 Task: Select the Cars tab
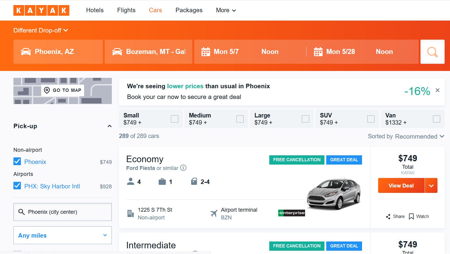click(155, 10)
